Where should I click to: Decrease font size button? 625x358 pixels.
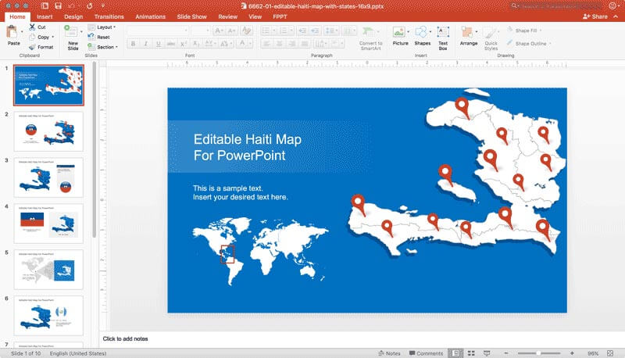(231, 30)
